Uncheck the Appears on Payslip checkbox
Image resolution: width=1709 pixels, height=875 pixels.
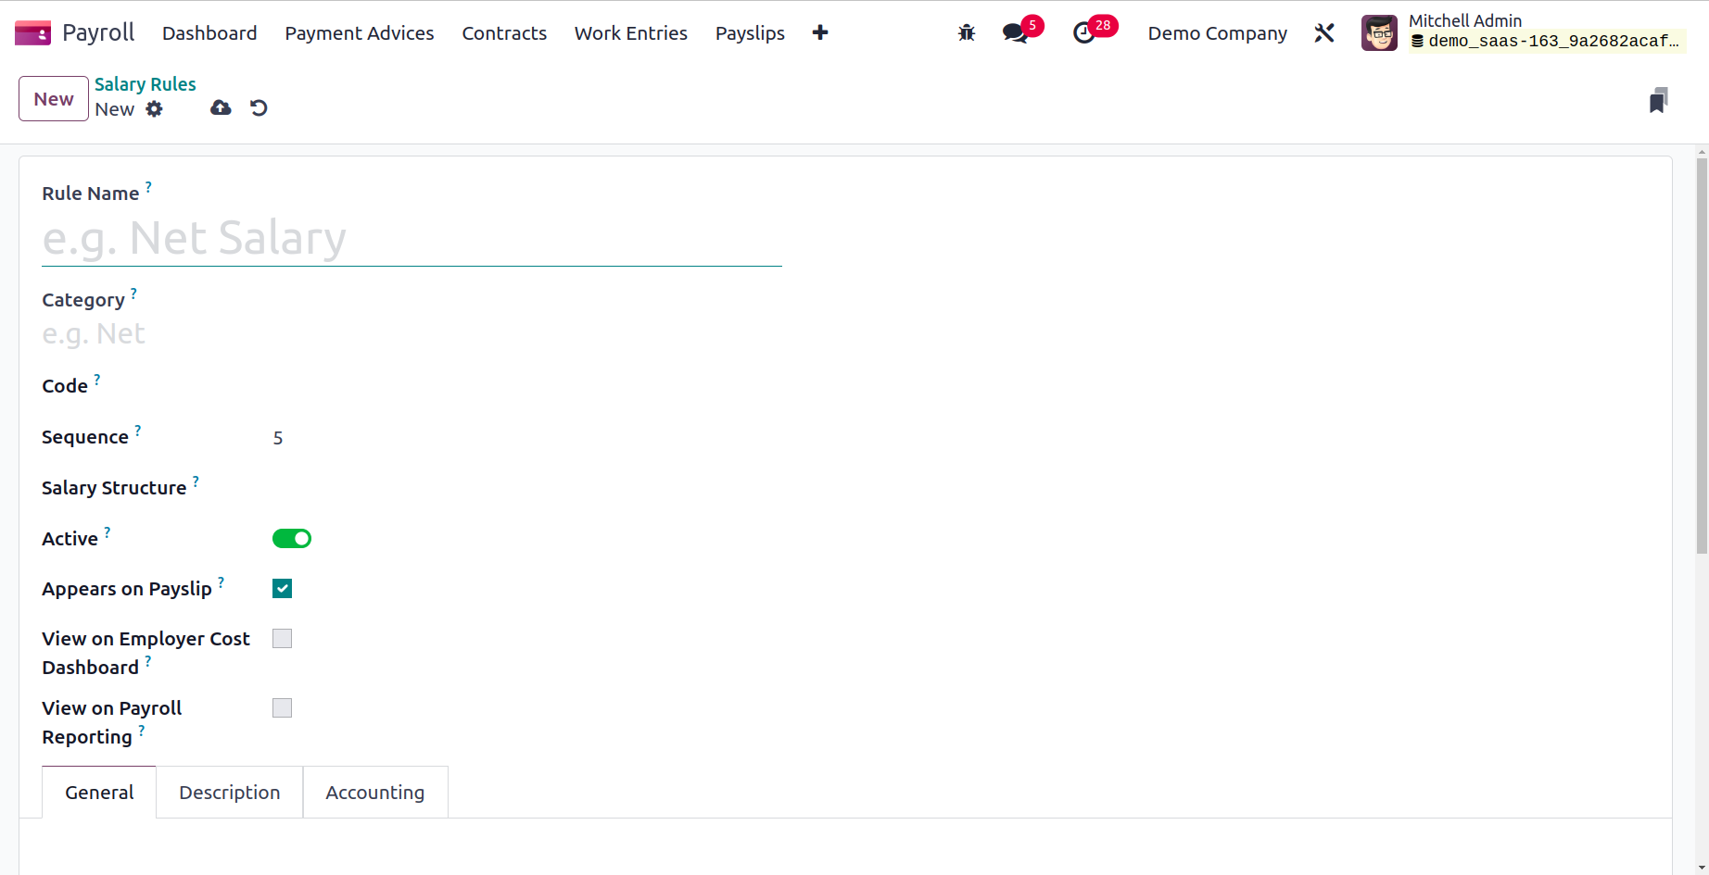pos(283,589)
